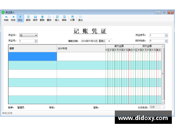Click the 凭证序号 spinner arrows
Viewport: 175px width, 127px height.
[x=166, y=35]
